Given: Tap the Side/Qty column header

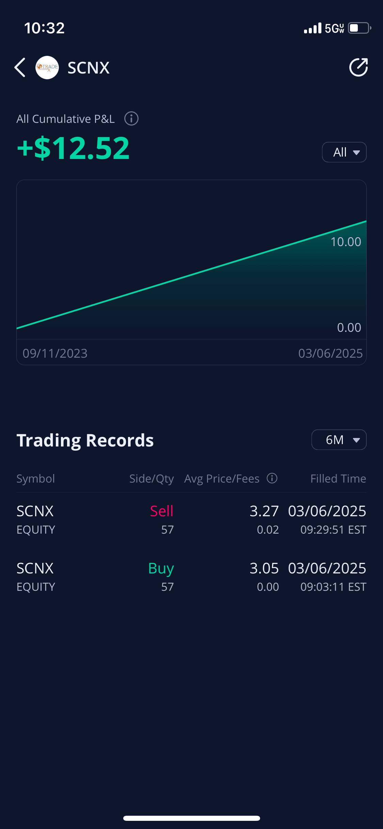Looking at the screenshot, I should pyautogui.click(x=151, y=478).
